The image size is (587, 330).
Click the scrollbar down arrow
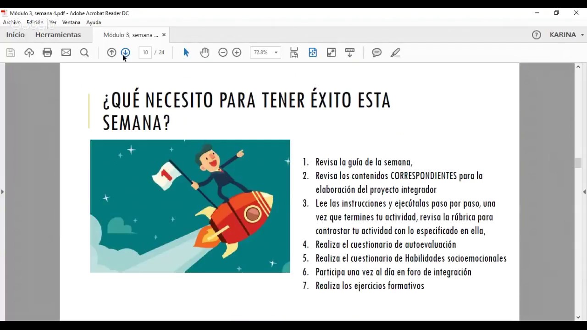tap(578, 317)
